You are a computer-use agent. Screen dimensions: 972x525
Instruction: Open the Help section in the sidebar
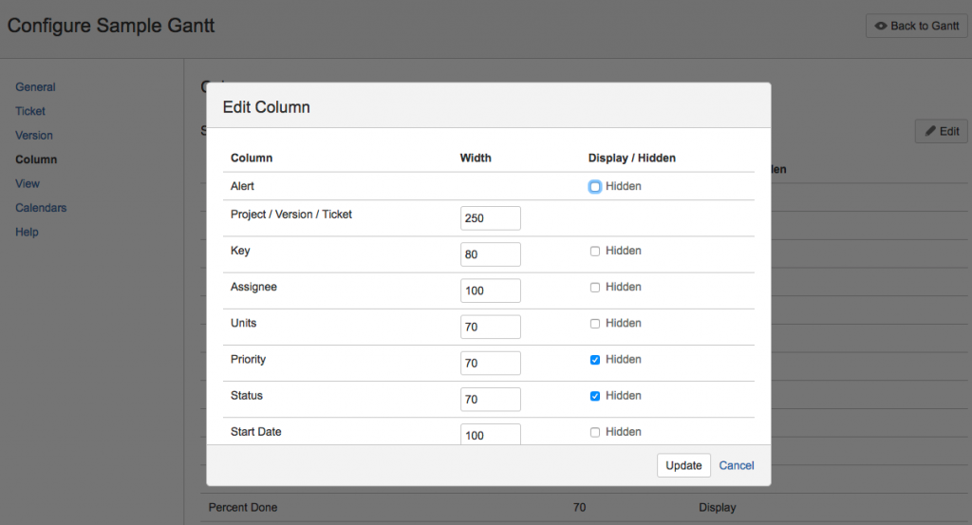(27, 233)
